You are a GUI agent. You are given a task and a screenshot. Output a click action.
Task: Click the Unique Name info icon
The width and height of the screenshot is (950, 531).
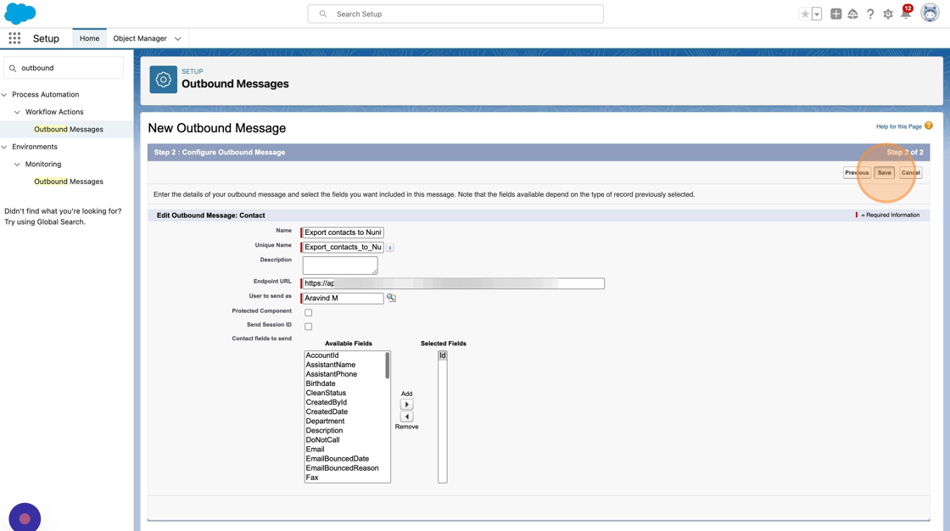(x=390, y=248)
